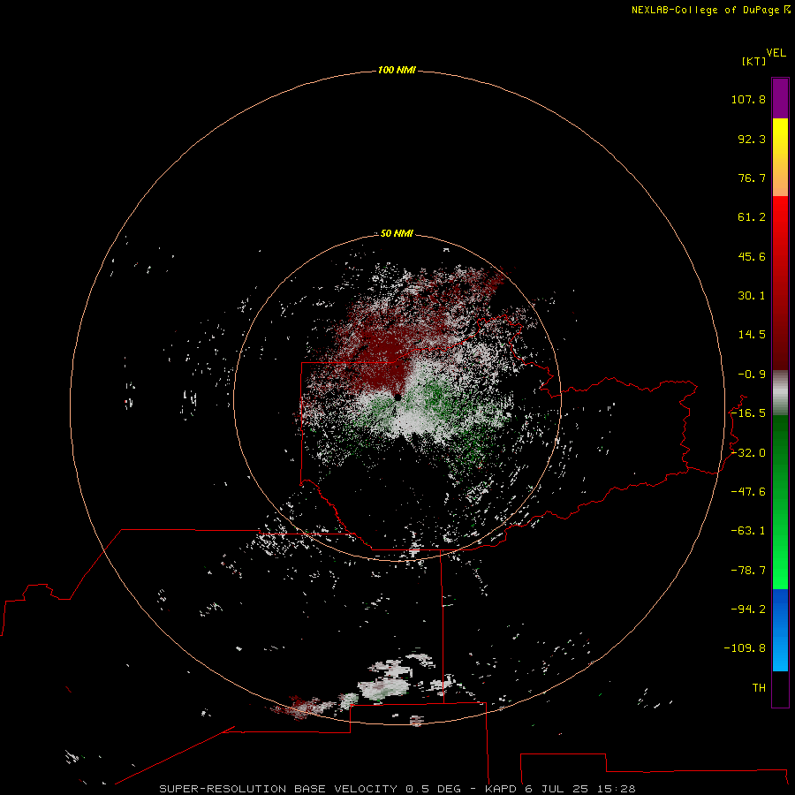Click the 30.1 legend value

point(752,296)
